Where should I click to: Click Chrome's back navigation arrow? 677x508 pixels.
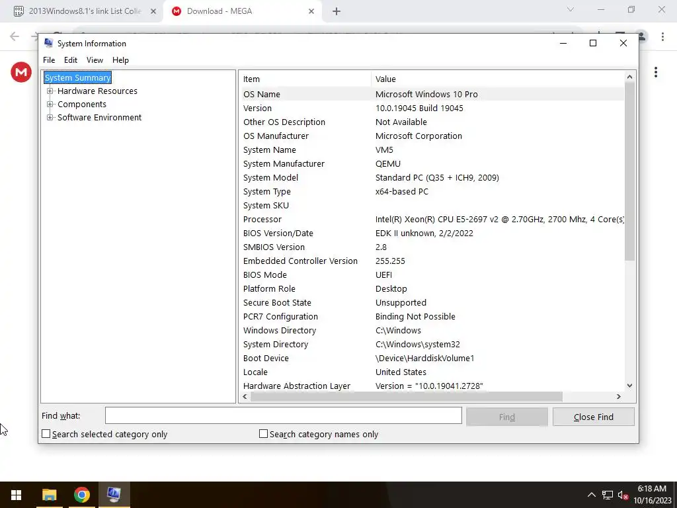(15, 36)
